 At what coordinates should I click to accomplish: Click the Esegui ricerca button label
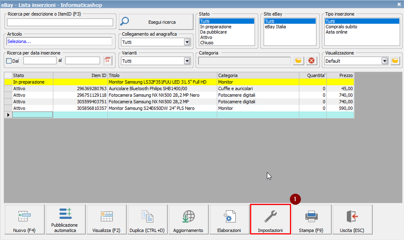point(162,22)
